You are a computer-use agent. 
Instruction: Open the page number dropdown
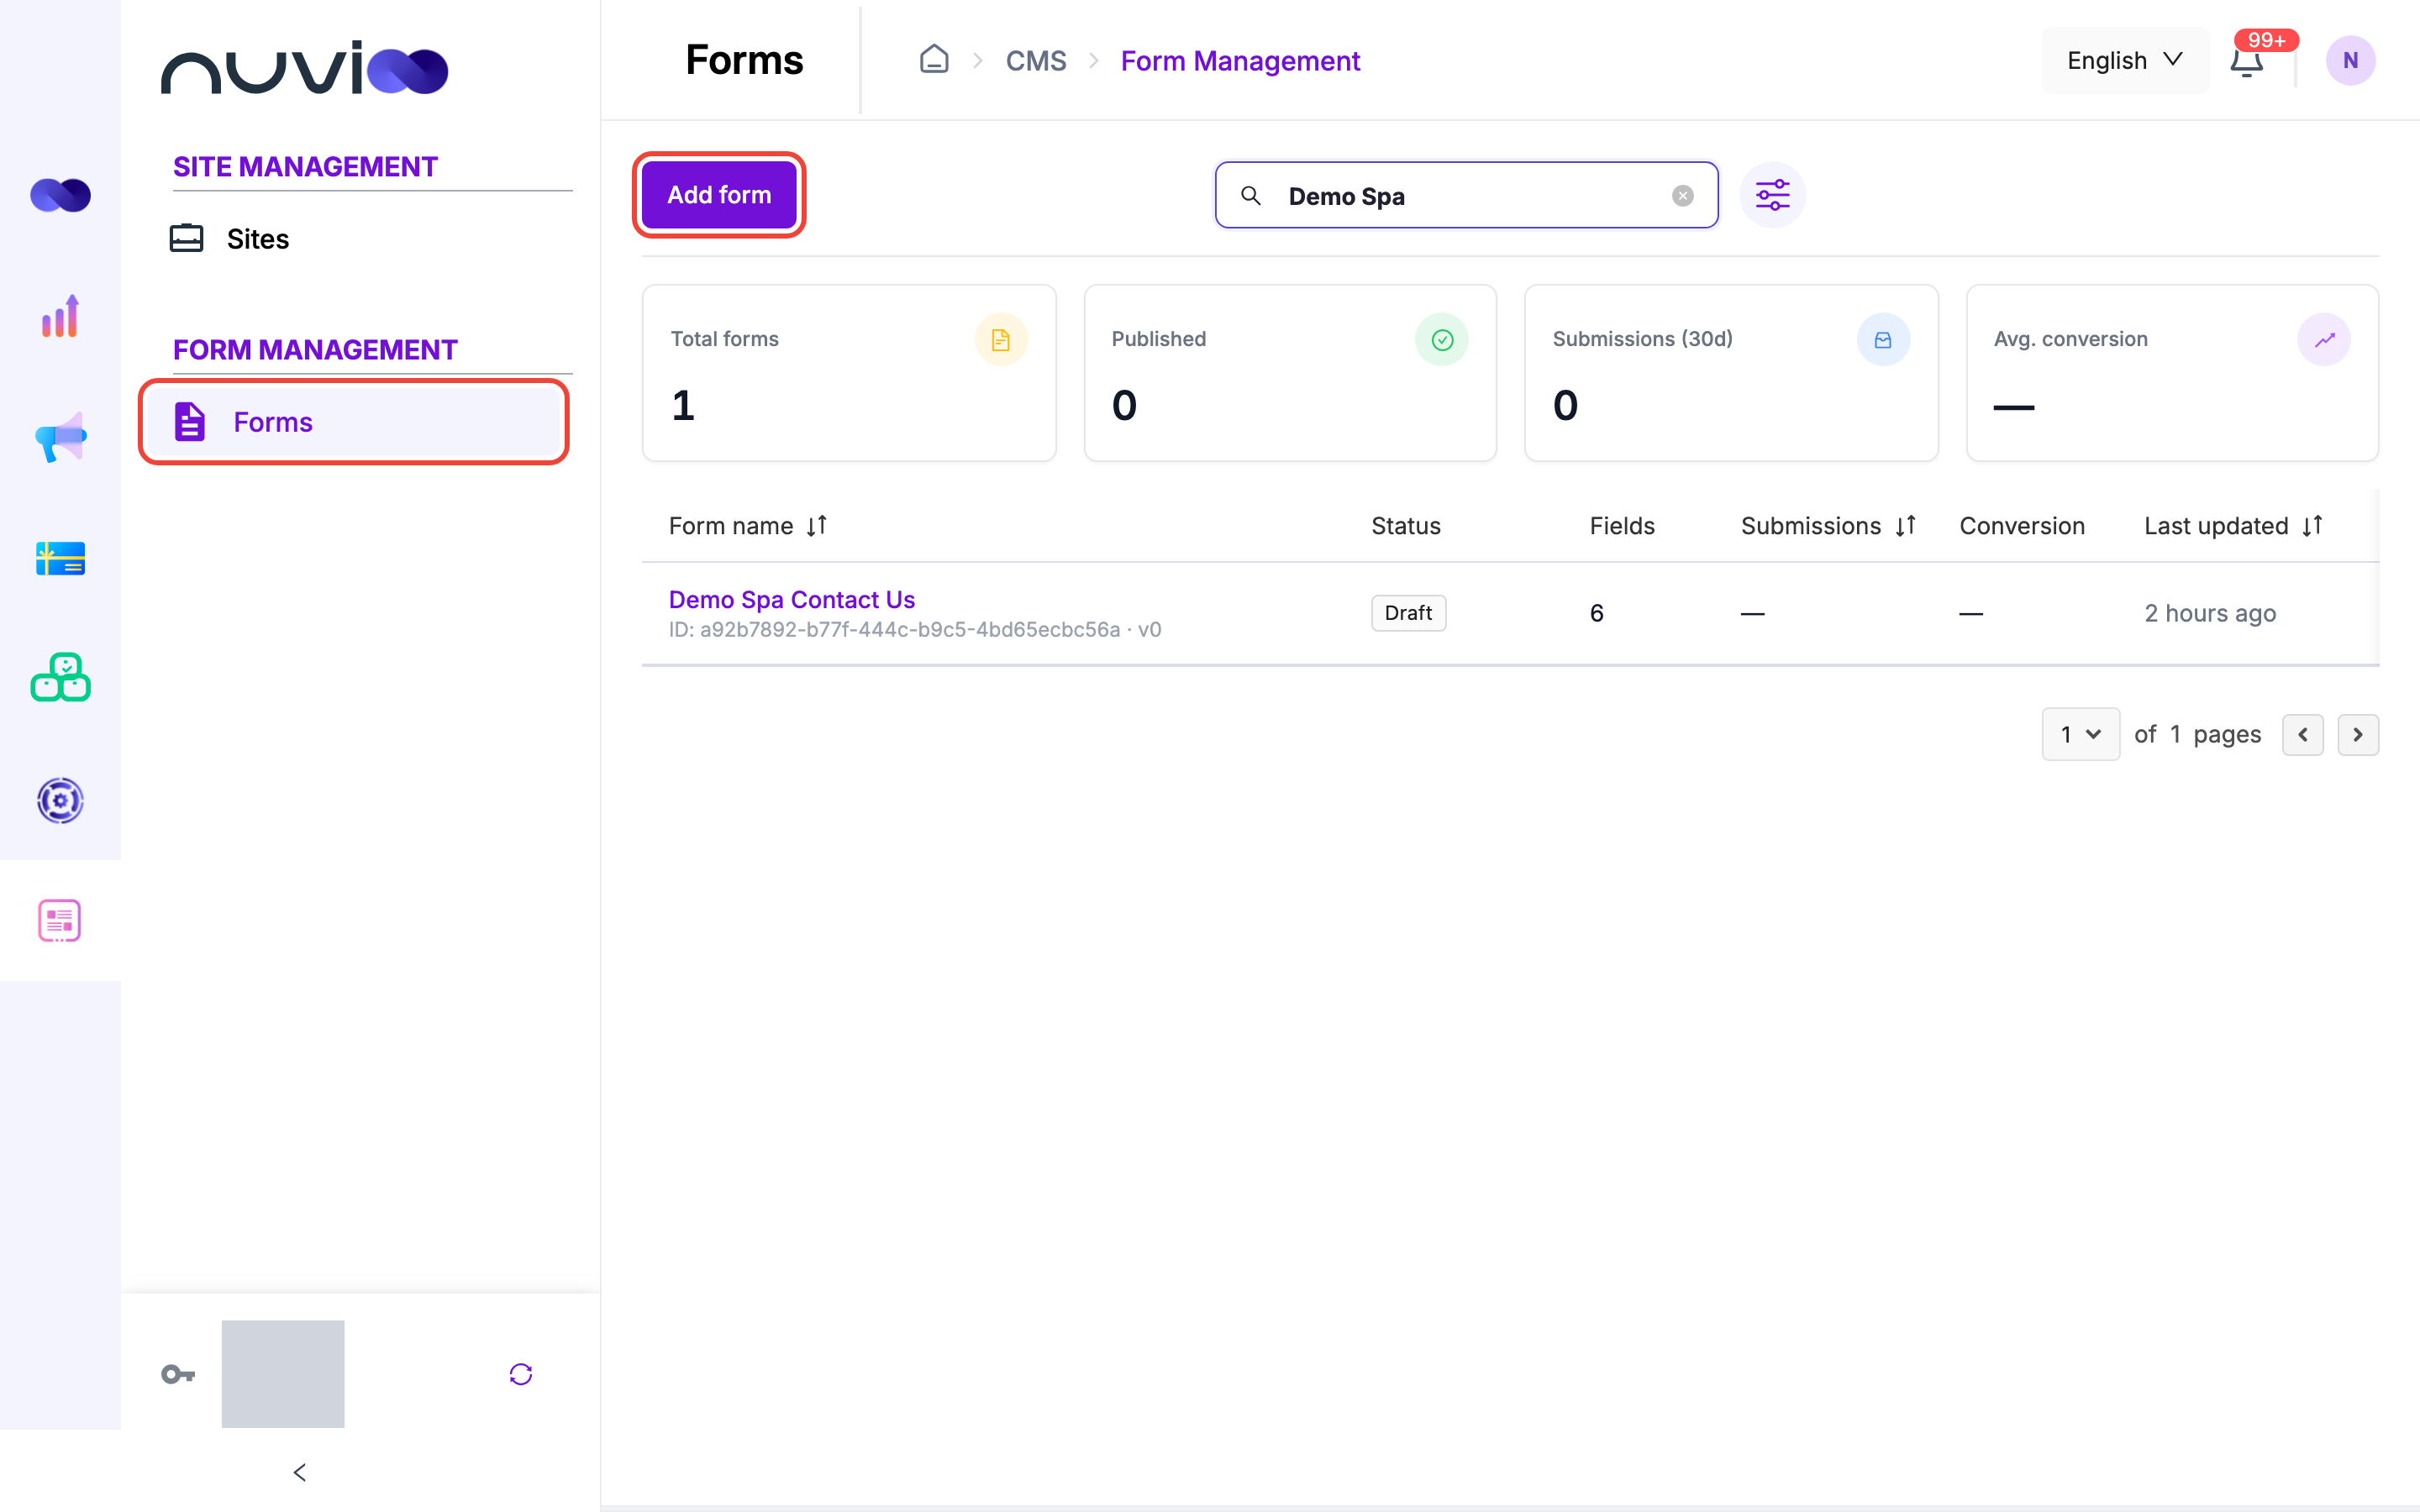[2080, 734]
